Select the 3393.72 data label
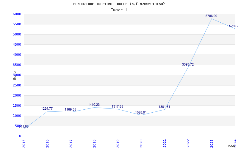Image resolution: width=238 pixels, height=149 pixels. coord(188,64)
